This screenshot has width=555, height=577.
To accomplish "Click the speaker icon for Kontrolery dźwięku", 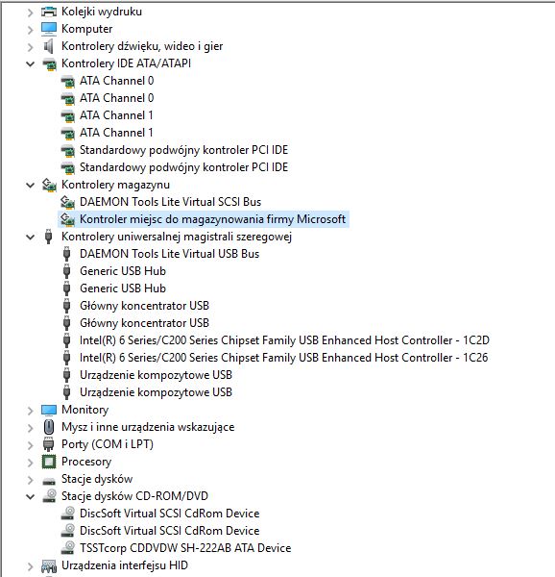I will pos(48,46).
